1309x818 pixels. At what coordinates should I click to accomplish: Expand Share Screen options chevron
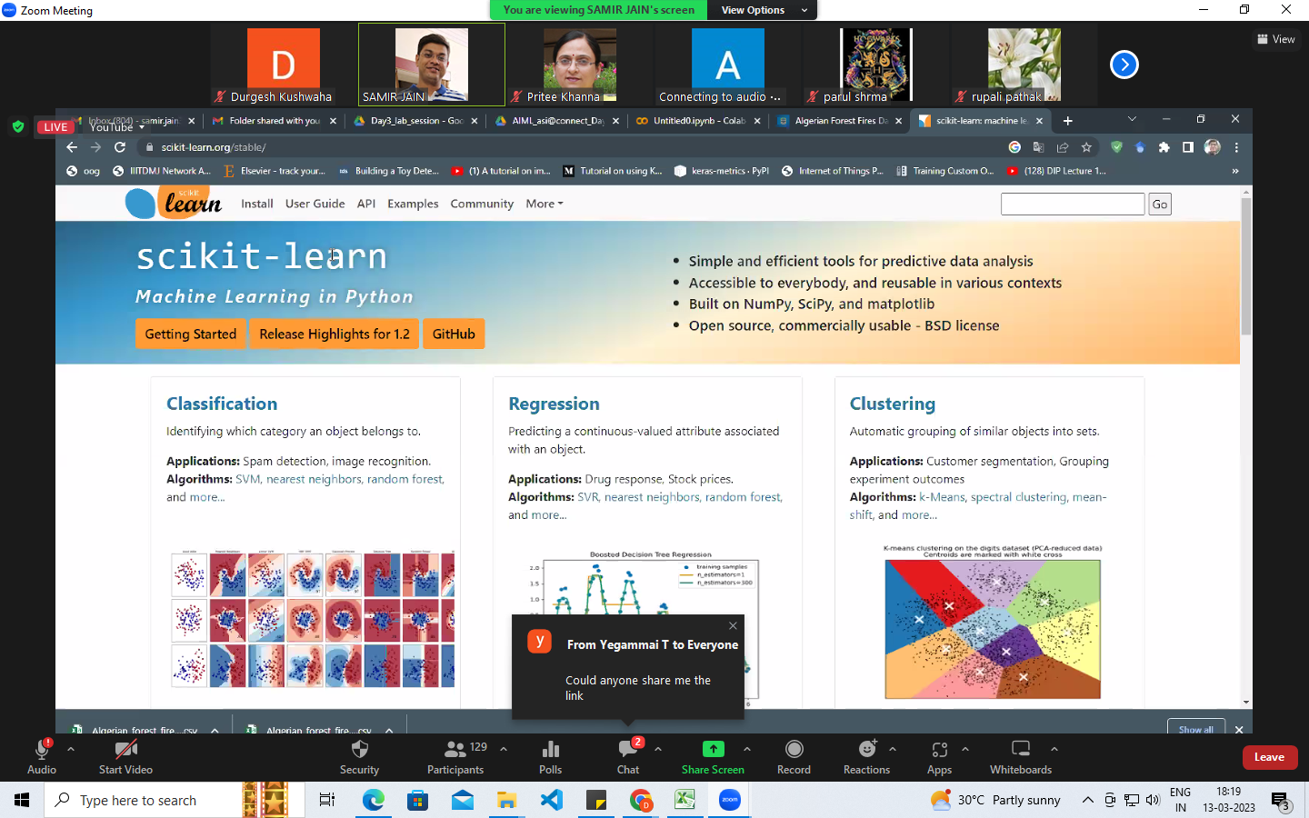click(x=747, y=750)
